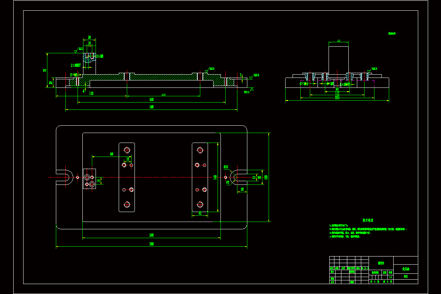Select the 388 overall length dimension

pyautogui.click(x=151, y=244)
